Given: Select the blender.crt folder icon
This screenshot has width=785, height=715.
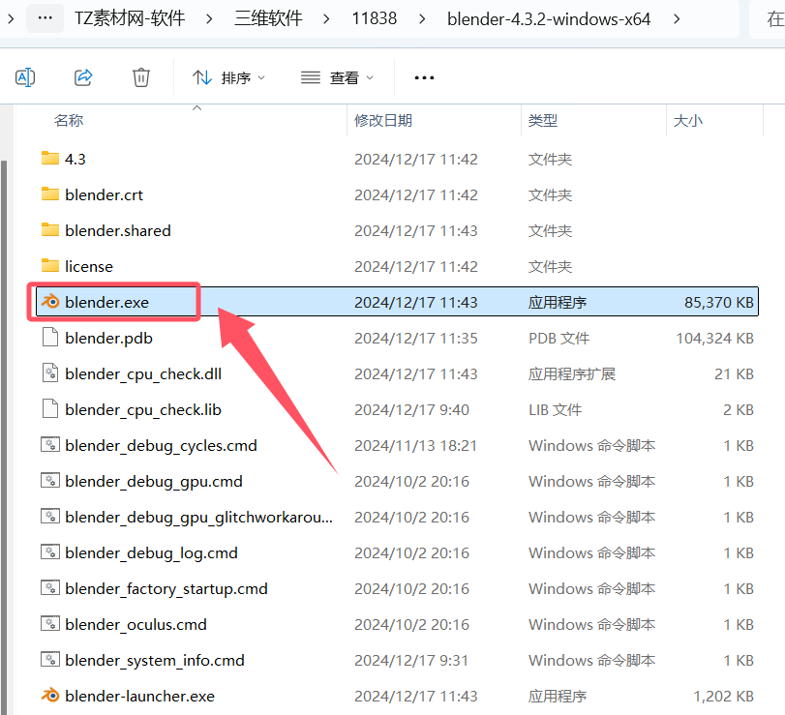Looking at the screenshot, I should pos(50,194).
